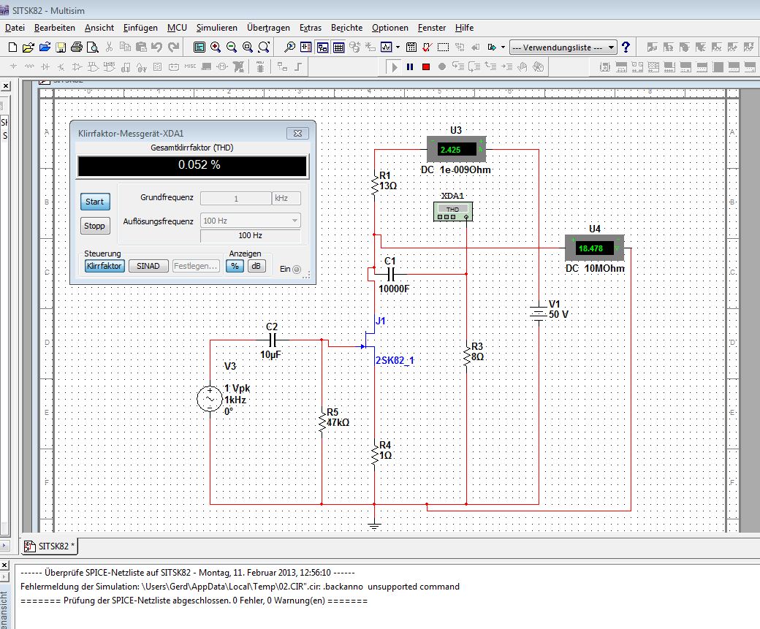The image size is (760, 629).
Task: Open the Übertragen menu
Action: 268,28
